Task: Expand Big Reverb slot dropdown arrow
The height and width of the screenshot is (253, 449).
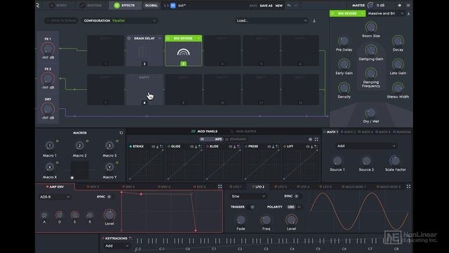Action: (x=198, y=38)
